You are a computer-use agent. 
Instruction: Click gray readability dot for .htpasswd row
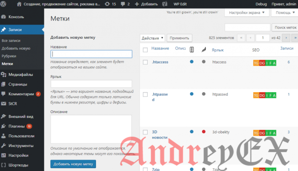click(204, 94)
